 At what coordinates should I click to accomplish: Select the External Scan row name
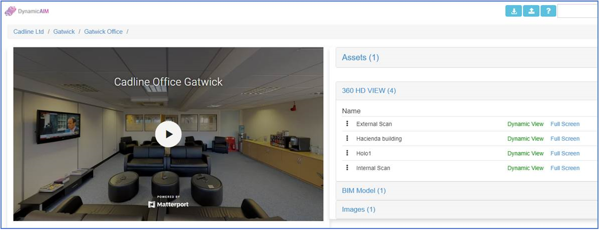coord(374,124)
